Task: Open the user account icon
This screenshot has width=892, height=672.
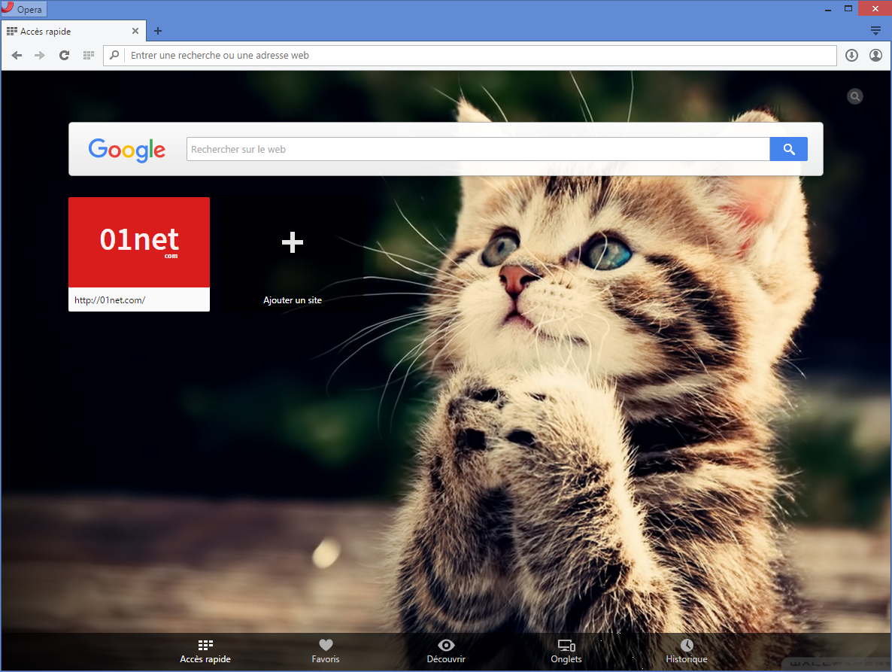Action: [875, 56]
